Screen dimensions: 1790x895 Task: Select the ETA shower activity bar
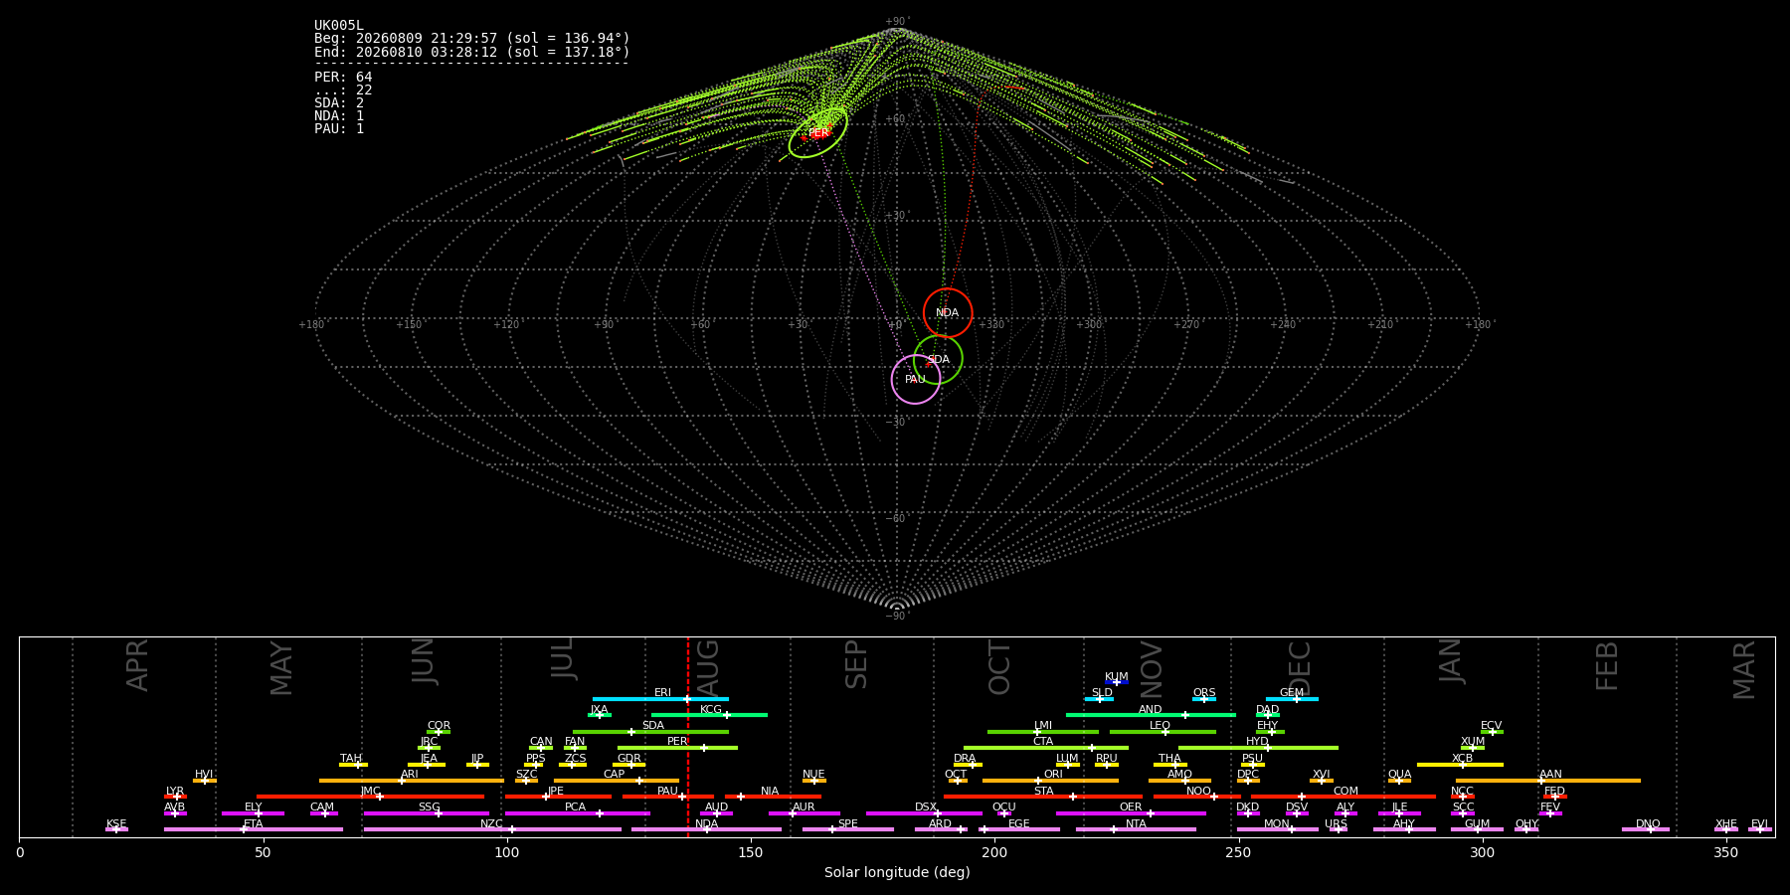click(x=254, y=829)
